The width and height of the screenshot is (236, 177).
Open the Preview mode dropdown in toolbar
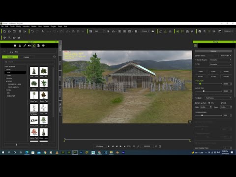pos(145,31)
